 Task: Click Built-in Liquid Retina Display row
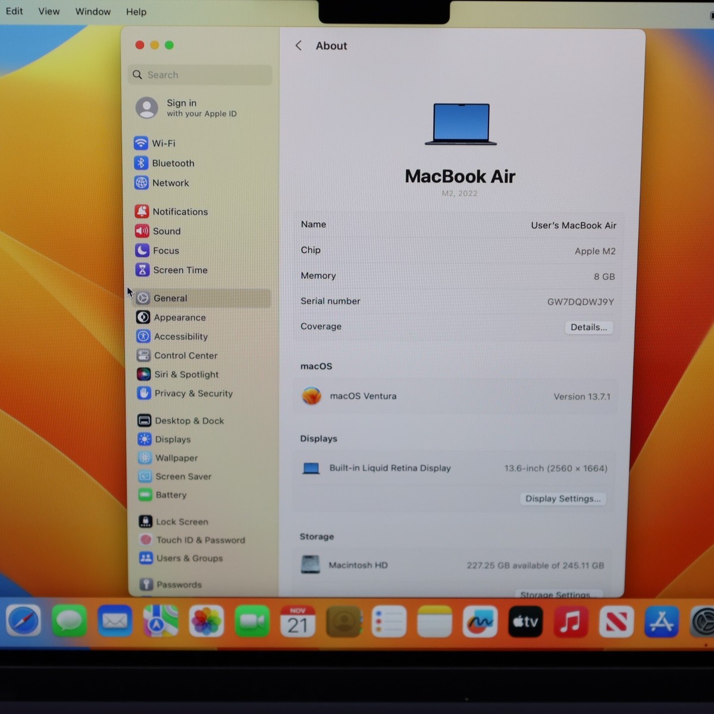pos(453,468)
